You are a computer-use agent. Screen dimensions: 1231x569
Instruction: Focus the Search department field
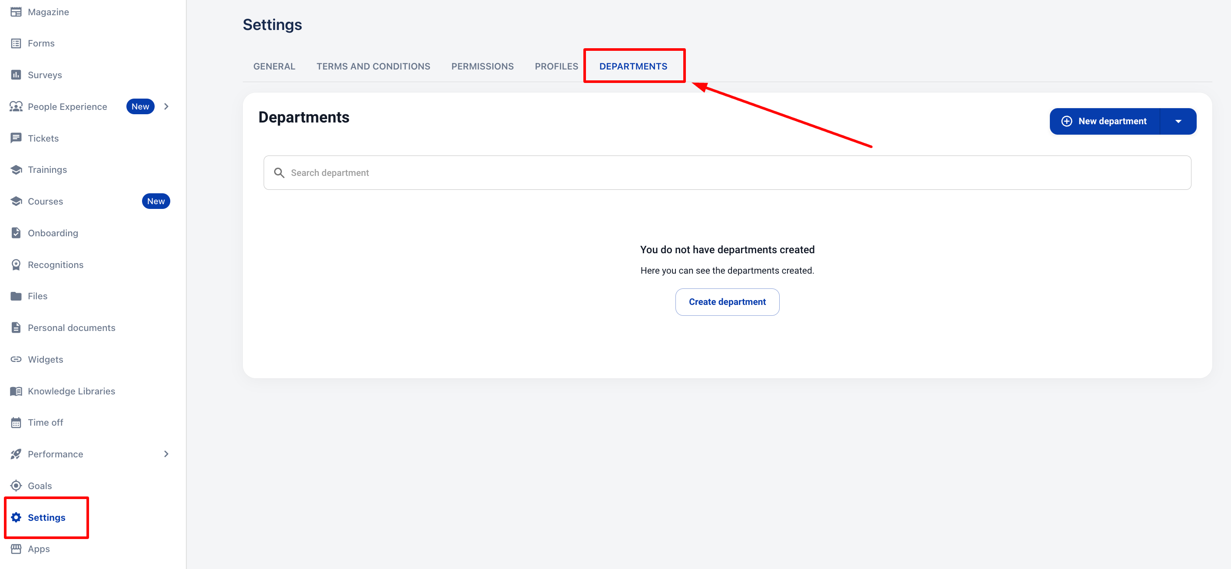click(x=726, y=173)
